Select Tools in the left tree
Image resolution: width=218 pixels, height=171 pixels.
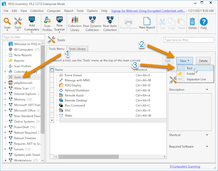(x=17, y=77)
